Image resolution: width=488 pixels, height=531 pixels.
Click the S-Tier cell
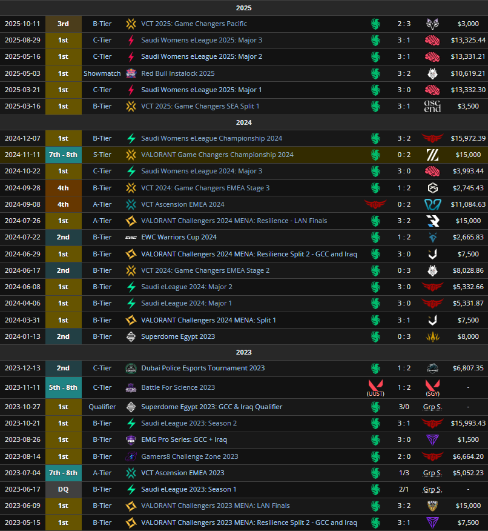coord(102,155)
